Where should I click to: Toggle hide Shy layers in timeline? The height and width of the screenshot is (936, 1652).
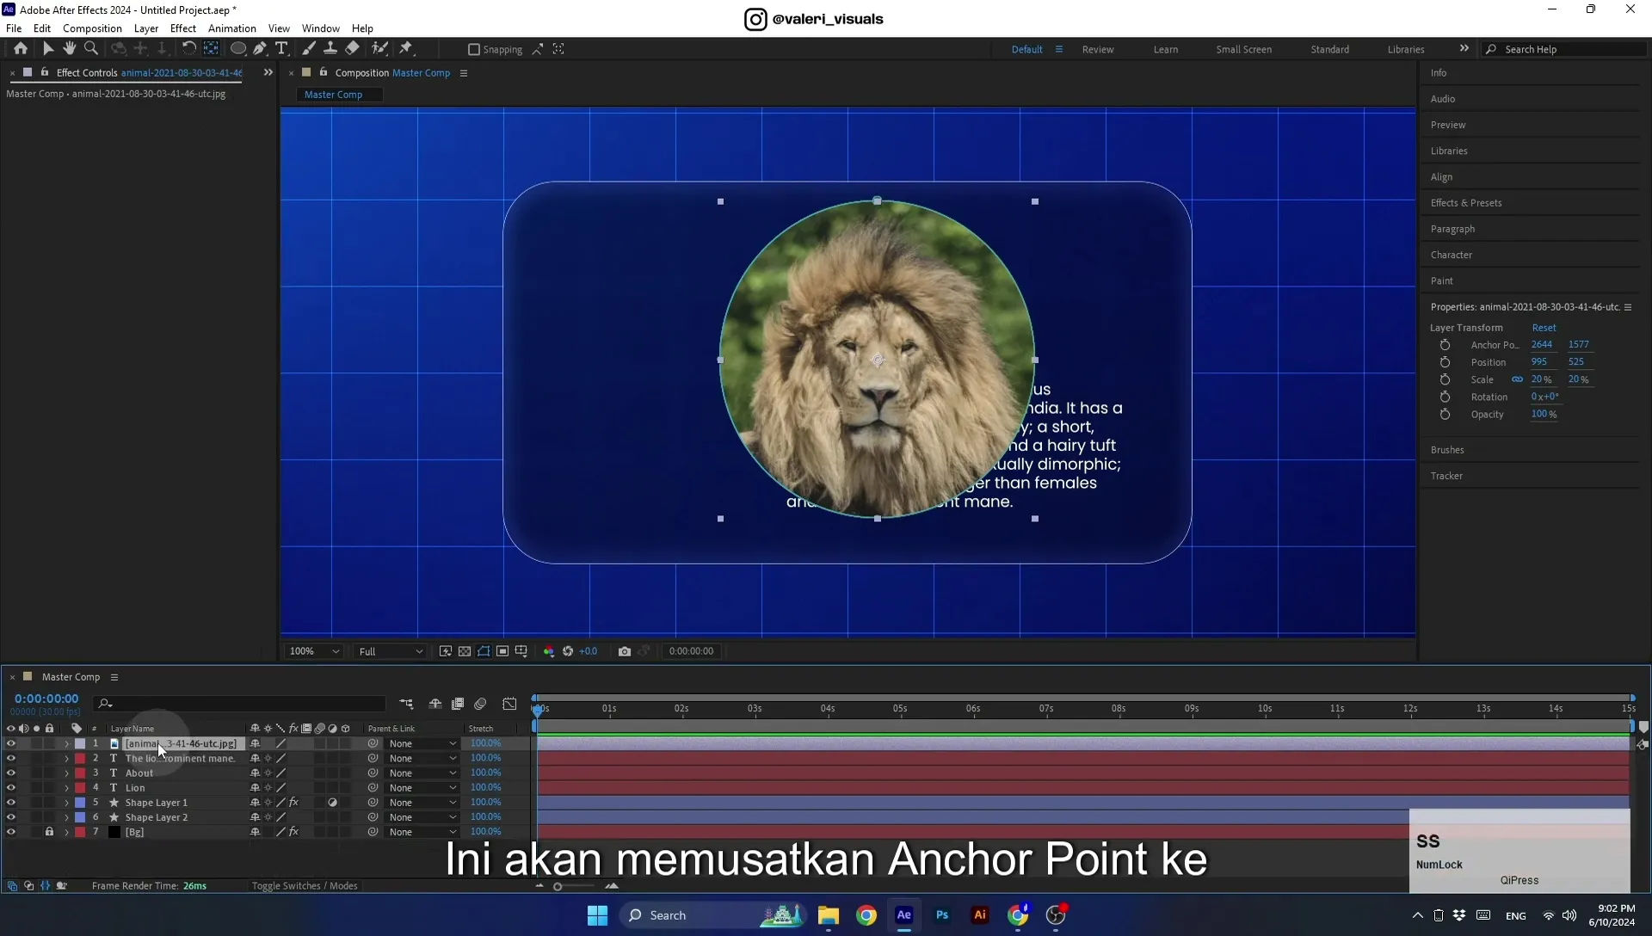(435, 704)
